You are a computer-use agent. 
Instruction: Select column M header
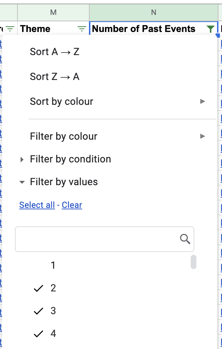pyautogui.click(x=53, y=12)
